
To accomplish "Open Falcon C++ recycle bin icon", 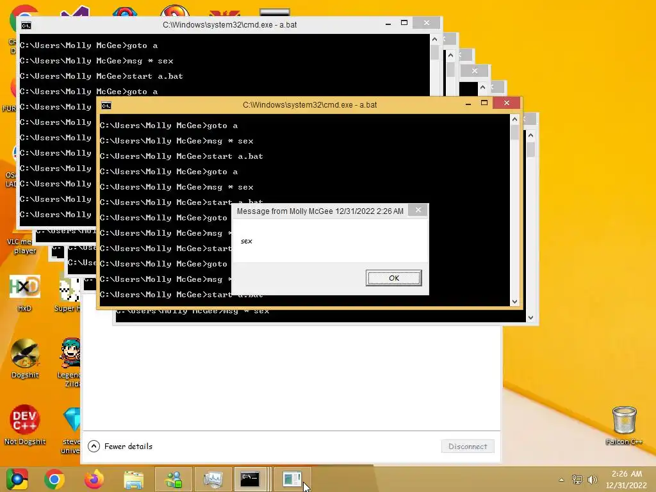I will click(x=624, y=425).
